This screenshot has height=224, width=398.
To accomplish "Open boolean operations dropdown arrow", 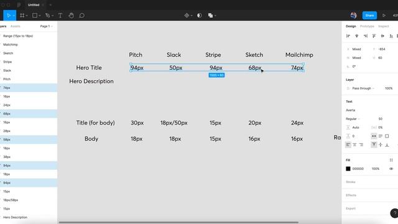I will (x=215, y=16).
